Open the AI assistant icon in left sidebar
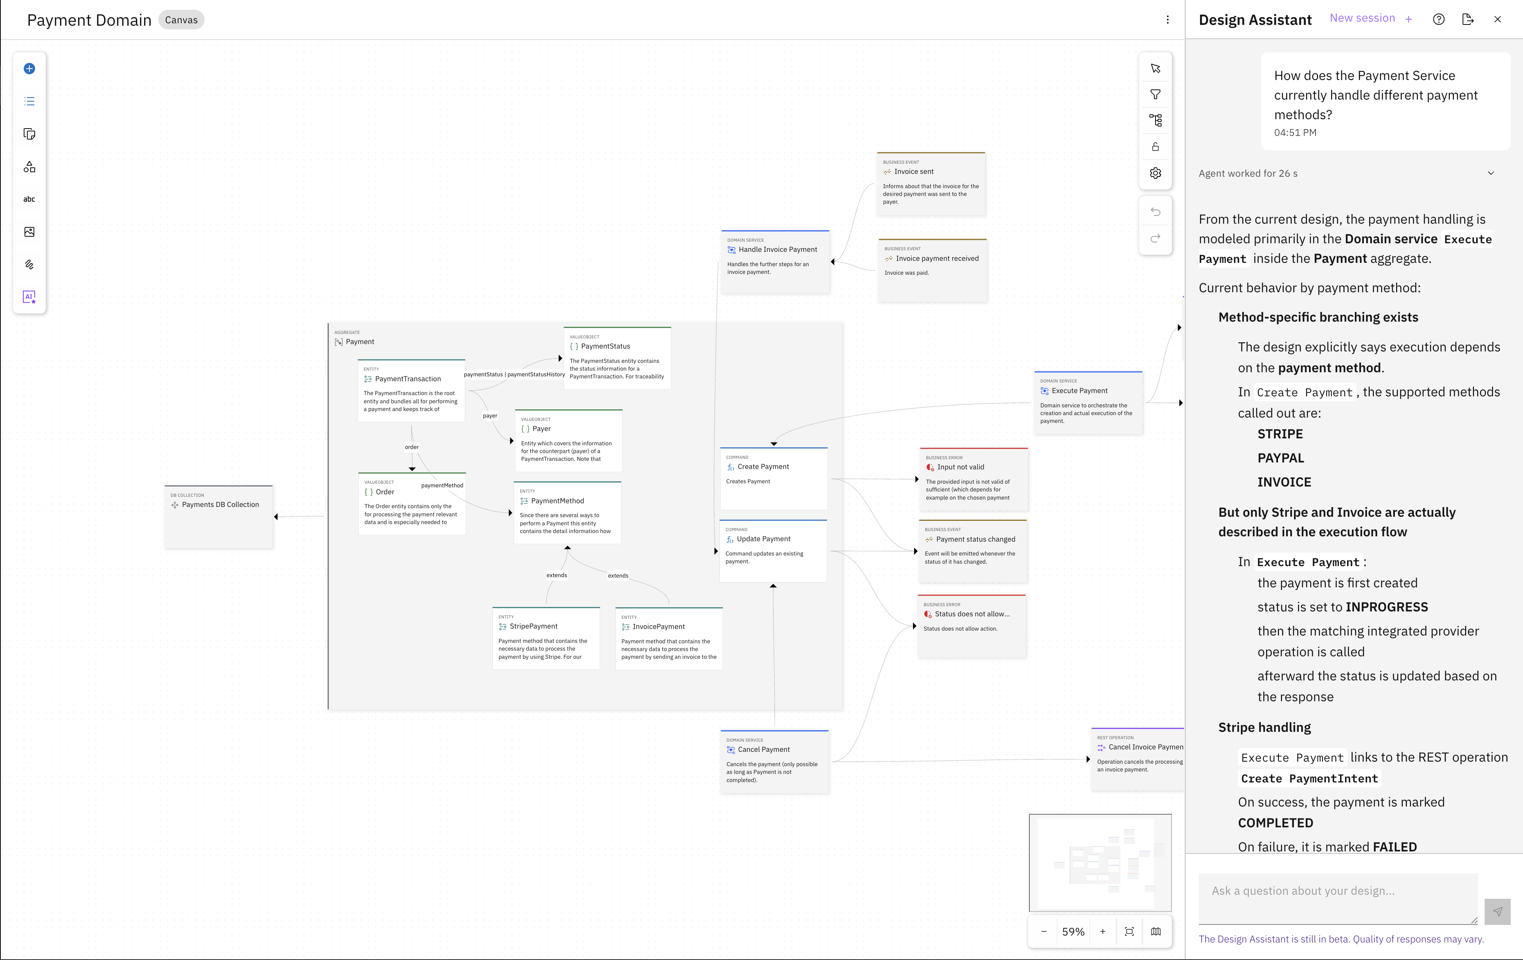 29,297
